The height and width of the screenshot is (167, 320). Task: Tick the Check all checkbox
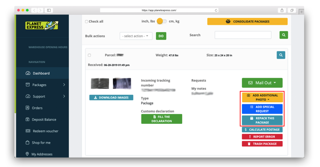pos(87,22)
